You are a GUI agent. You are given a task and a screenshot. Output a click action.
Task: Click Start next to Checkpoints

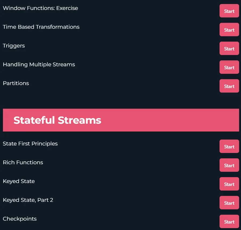[229, 221]
